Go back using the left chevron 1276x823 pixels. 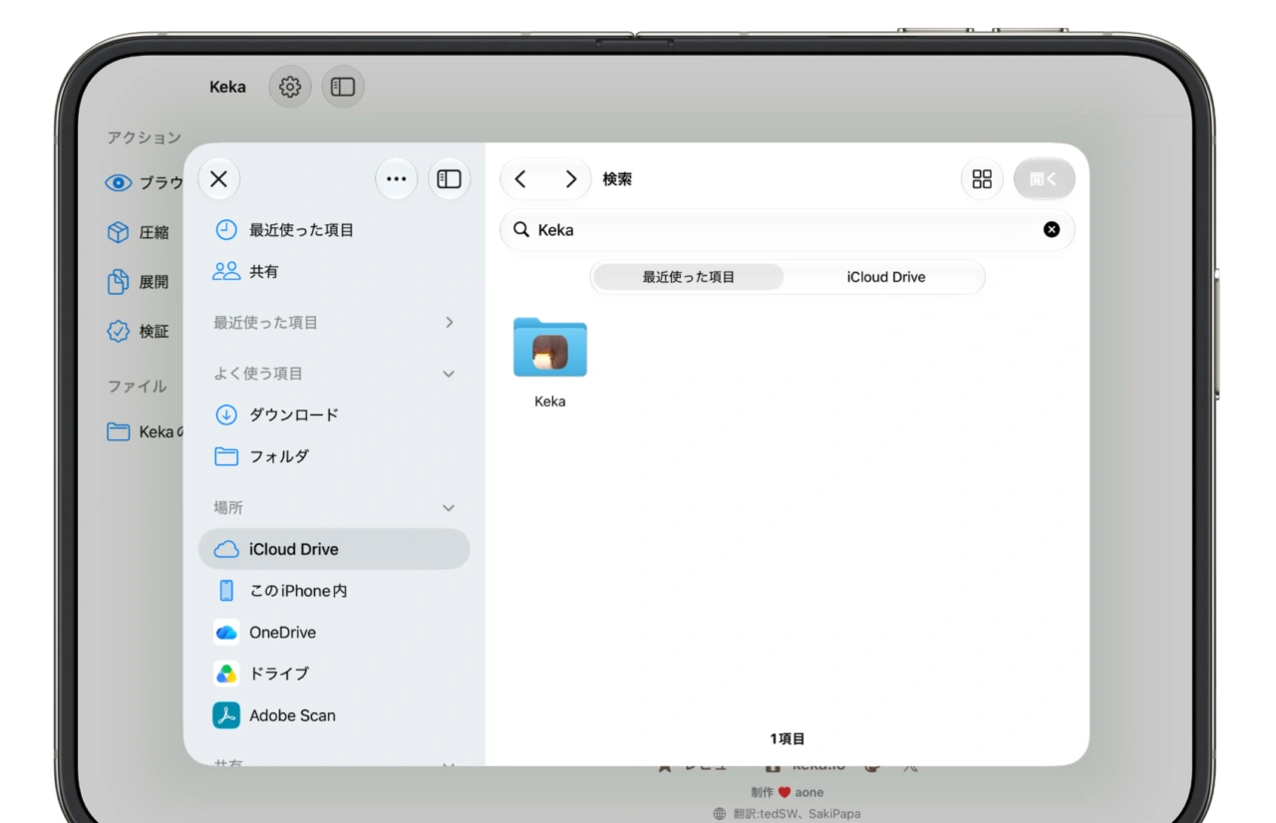click(x=520, y=179)
